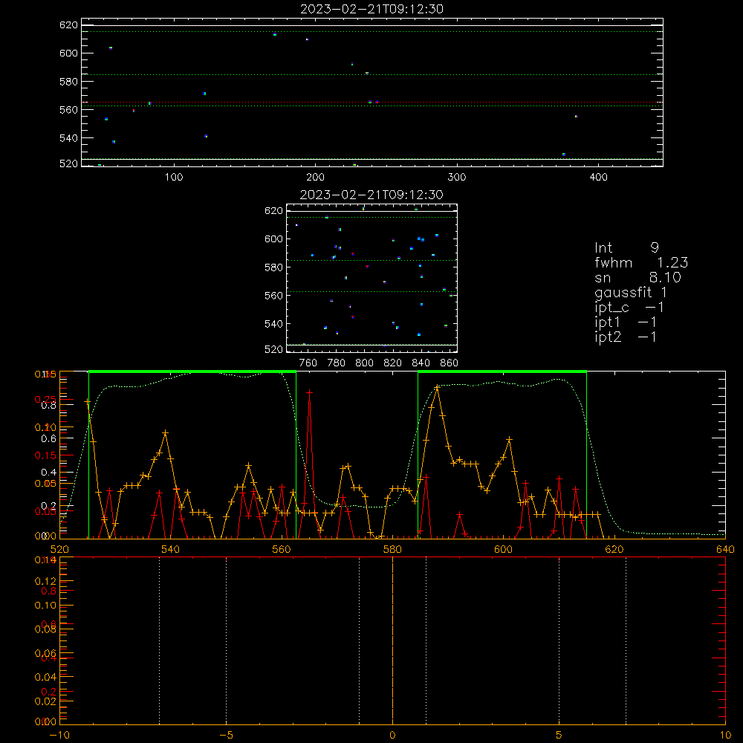Click x-axis label 580 of profile plot
This screenshot has width=743, height=743.
392,549
